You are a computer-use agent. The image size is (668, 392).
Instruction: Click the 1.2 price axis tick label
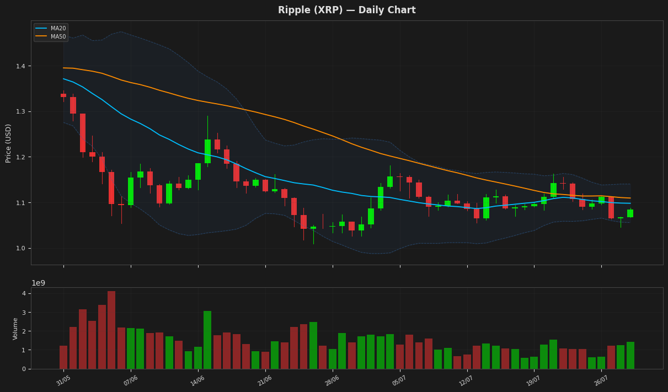[21, 158]
